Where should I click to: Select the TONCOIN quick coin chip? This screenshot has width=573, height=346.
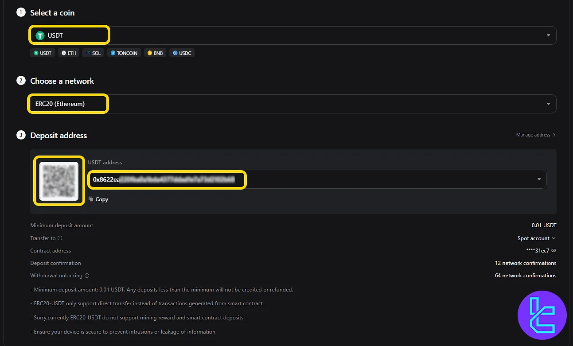tap(124, 53)
